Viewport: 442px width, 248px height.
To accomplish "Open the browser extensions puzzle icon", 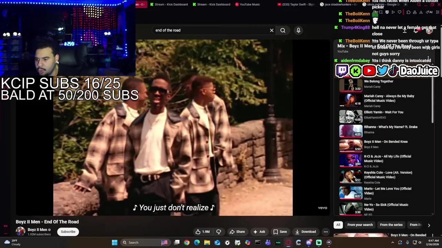I will tap(409, 12).
